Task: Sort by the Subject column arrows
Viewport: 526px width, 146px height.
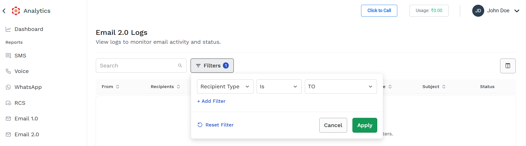Action: click(444, 87)
